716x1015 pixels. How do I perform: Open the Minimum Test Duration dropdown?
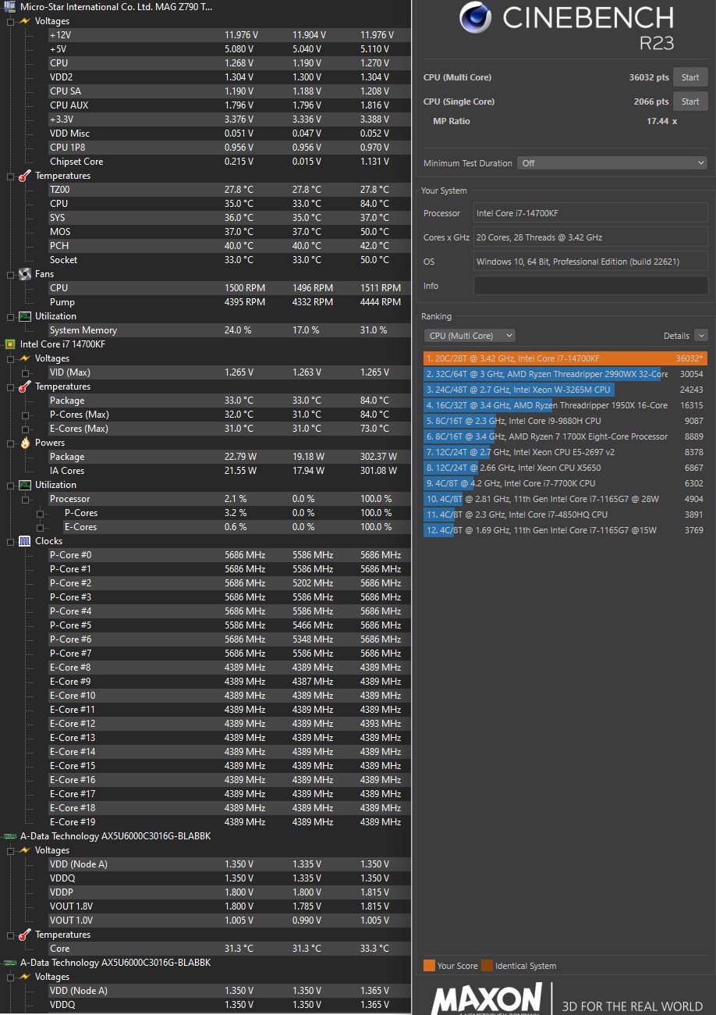[613, 163]
